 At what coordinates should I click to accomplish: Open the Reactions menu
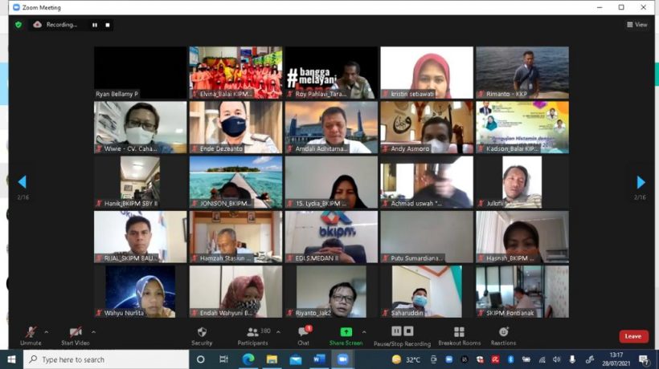click(x=504, y=336)
